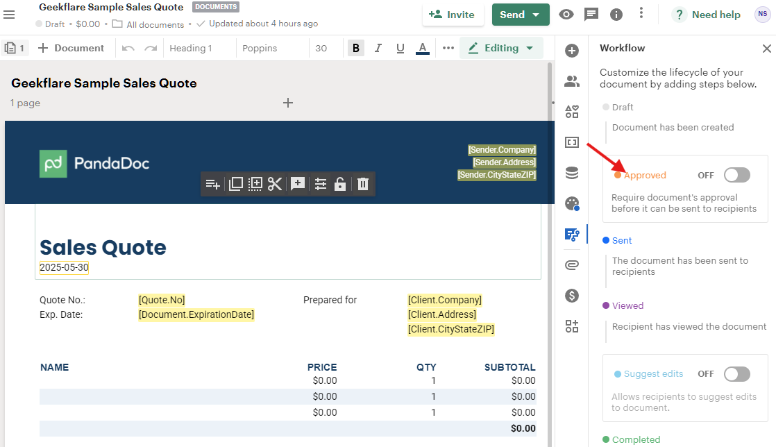776x447 pixels.
Task: Click the add row block toolbar icon
Action: pyautogui.click(x=213, y=184)
